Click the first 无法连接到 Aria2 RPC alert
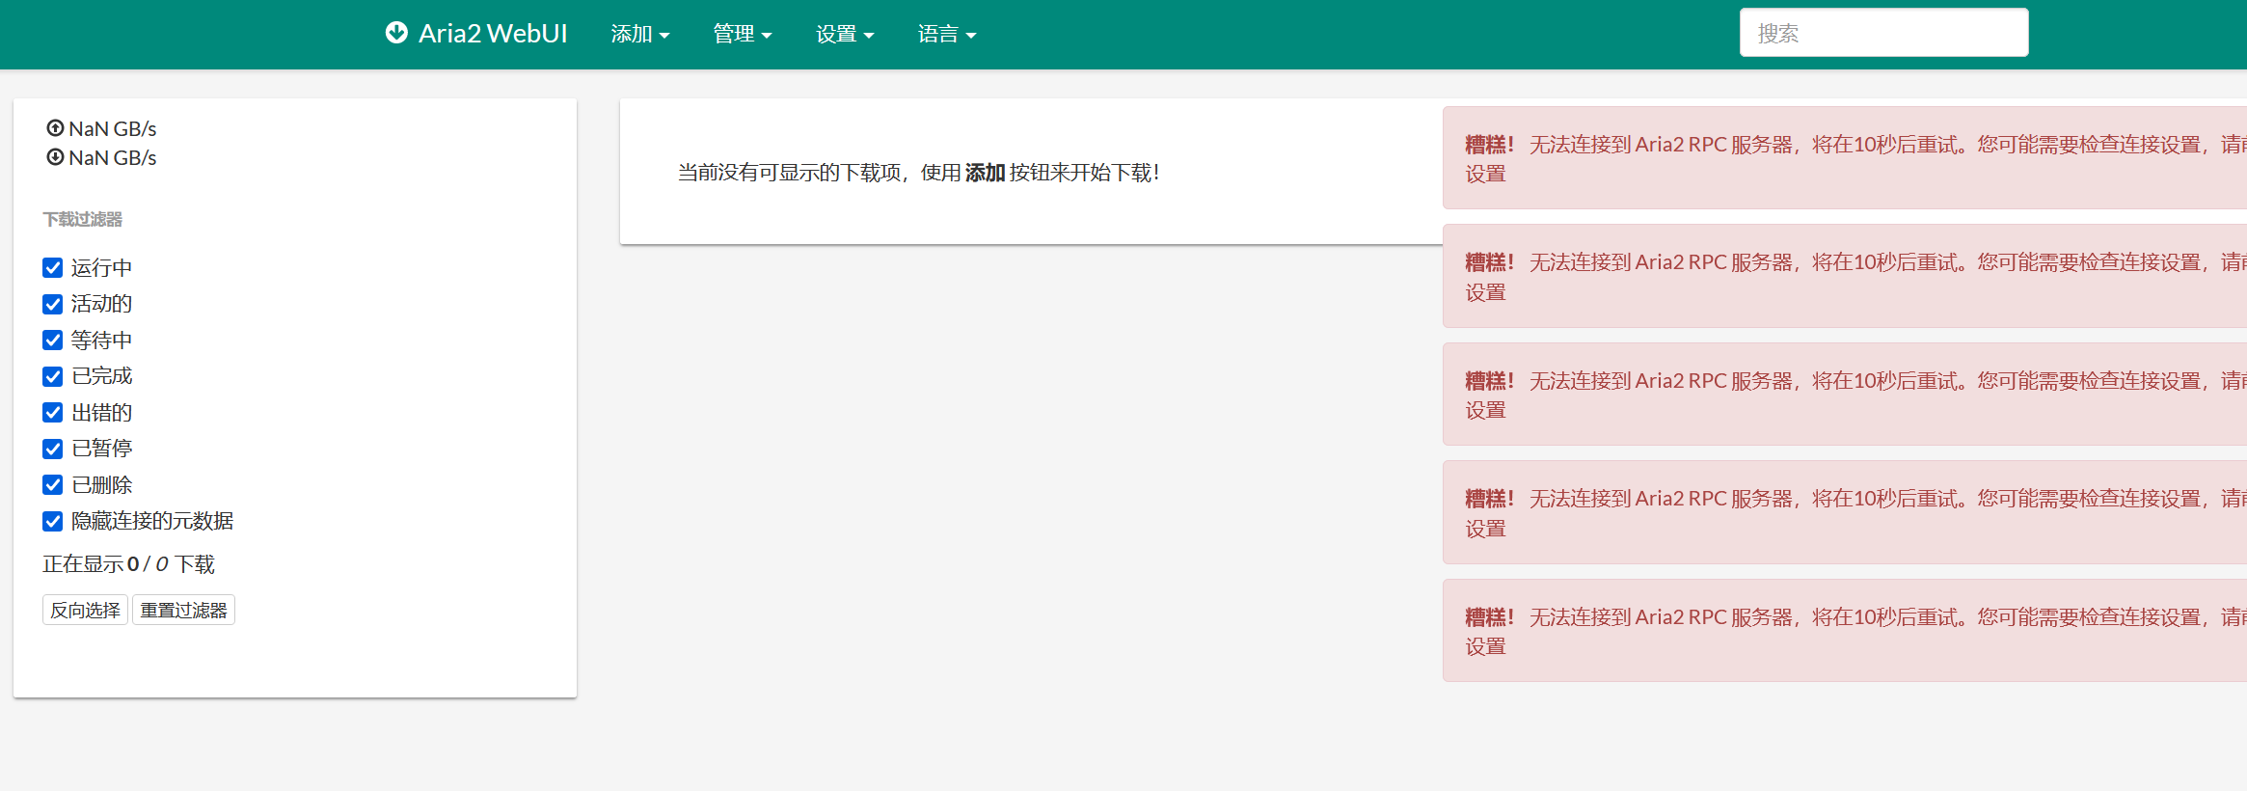Screen dimensions: 2247x791 pyautogui.click(x=1845, y=158)
